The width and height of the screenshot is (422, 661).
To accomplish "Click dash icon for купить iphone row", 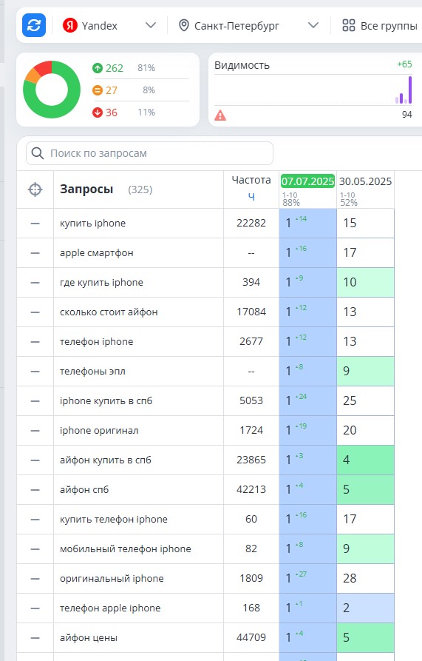I will tap(35, 224).
